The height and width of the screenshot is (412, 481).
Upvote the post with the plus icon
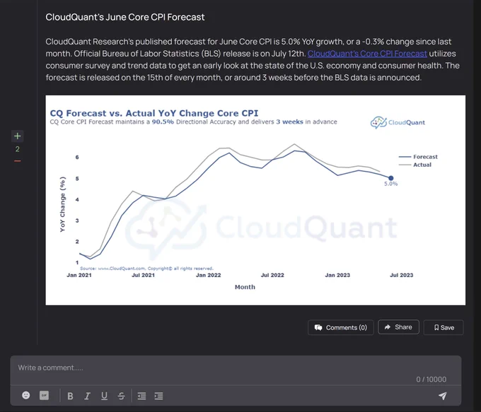pyautogui.click(x=18, y=136)
